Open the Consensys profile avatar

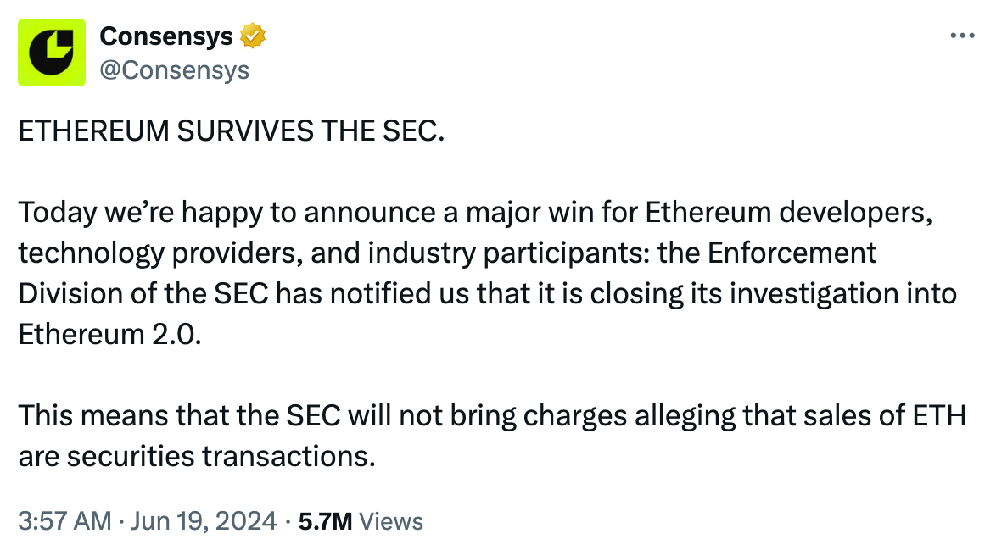[51, 51]
